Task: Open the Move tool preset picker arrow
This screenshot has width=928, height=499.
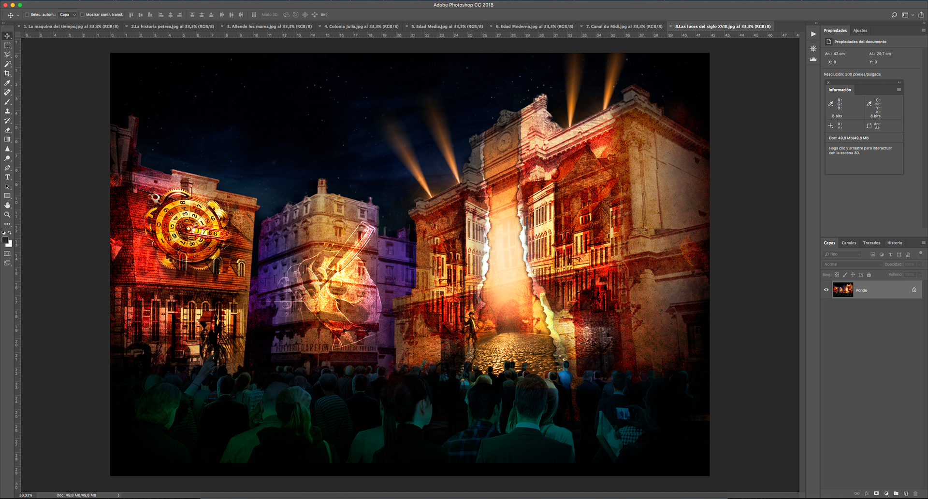Action: (x=18, y=15)
